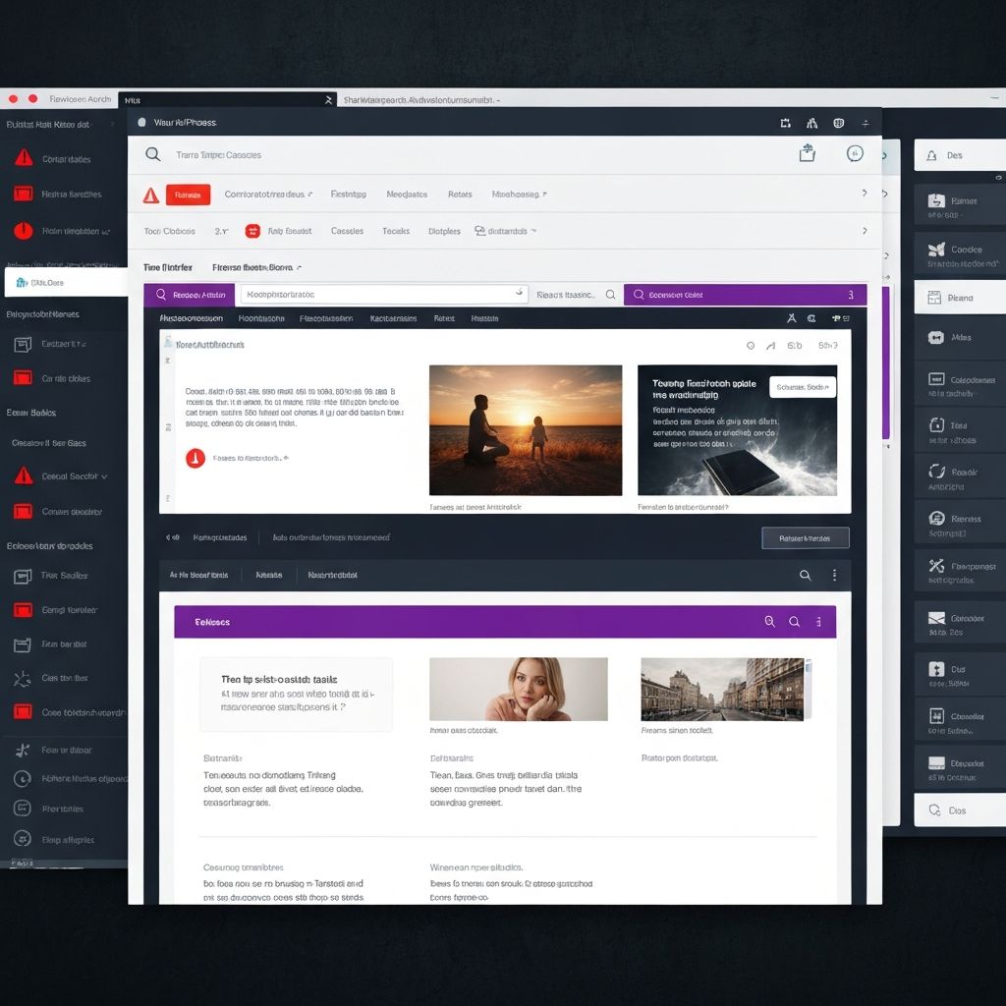Click the bell icon on the right panel's Des item

pyautogui.click(x=929, y=155)
